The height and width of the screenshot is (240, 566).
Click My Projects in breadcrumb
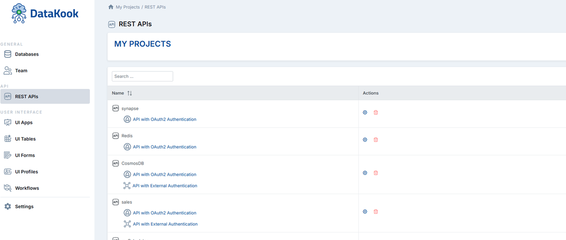[x=128, y=7]
